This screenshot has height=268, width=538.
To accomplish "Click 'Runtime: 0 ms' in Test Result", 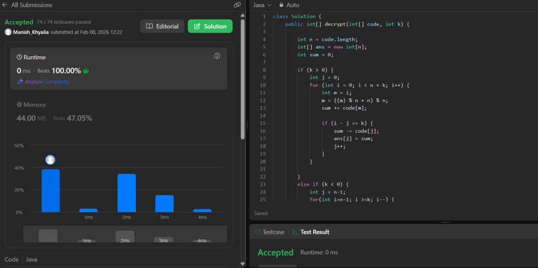I will point(319,252).
